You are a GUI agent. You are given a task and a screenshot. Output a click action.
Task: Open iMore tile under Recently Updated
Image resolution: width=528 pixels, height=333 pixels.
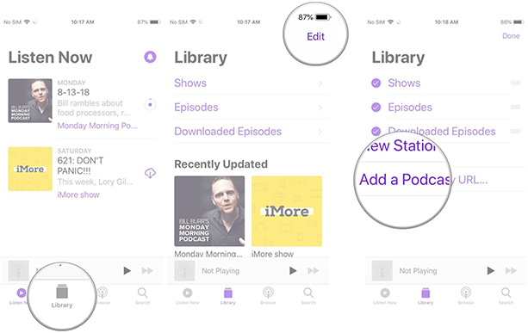pos(287,211)
